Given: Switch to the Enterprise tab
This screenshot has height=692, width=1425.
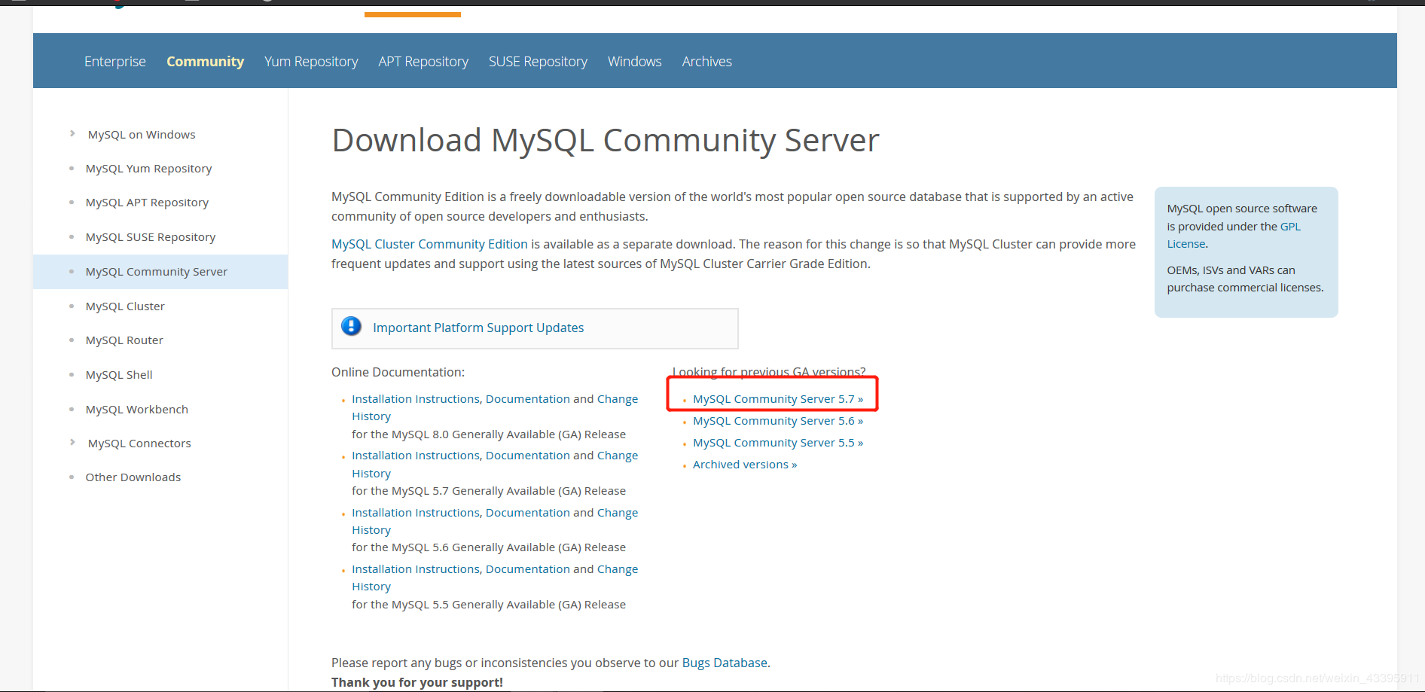Looking at the screenshot, I should (x=114, y=61).
